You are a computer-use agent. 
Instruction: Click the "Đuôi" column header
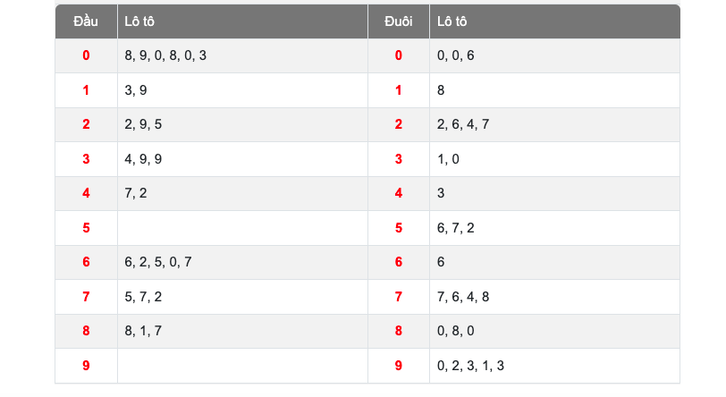point(399,21)
